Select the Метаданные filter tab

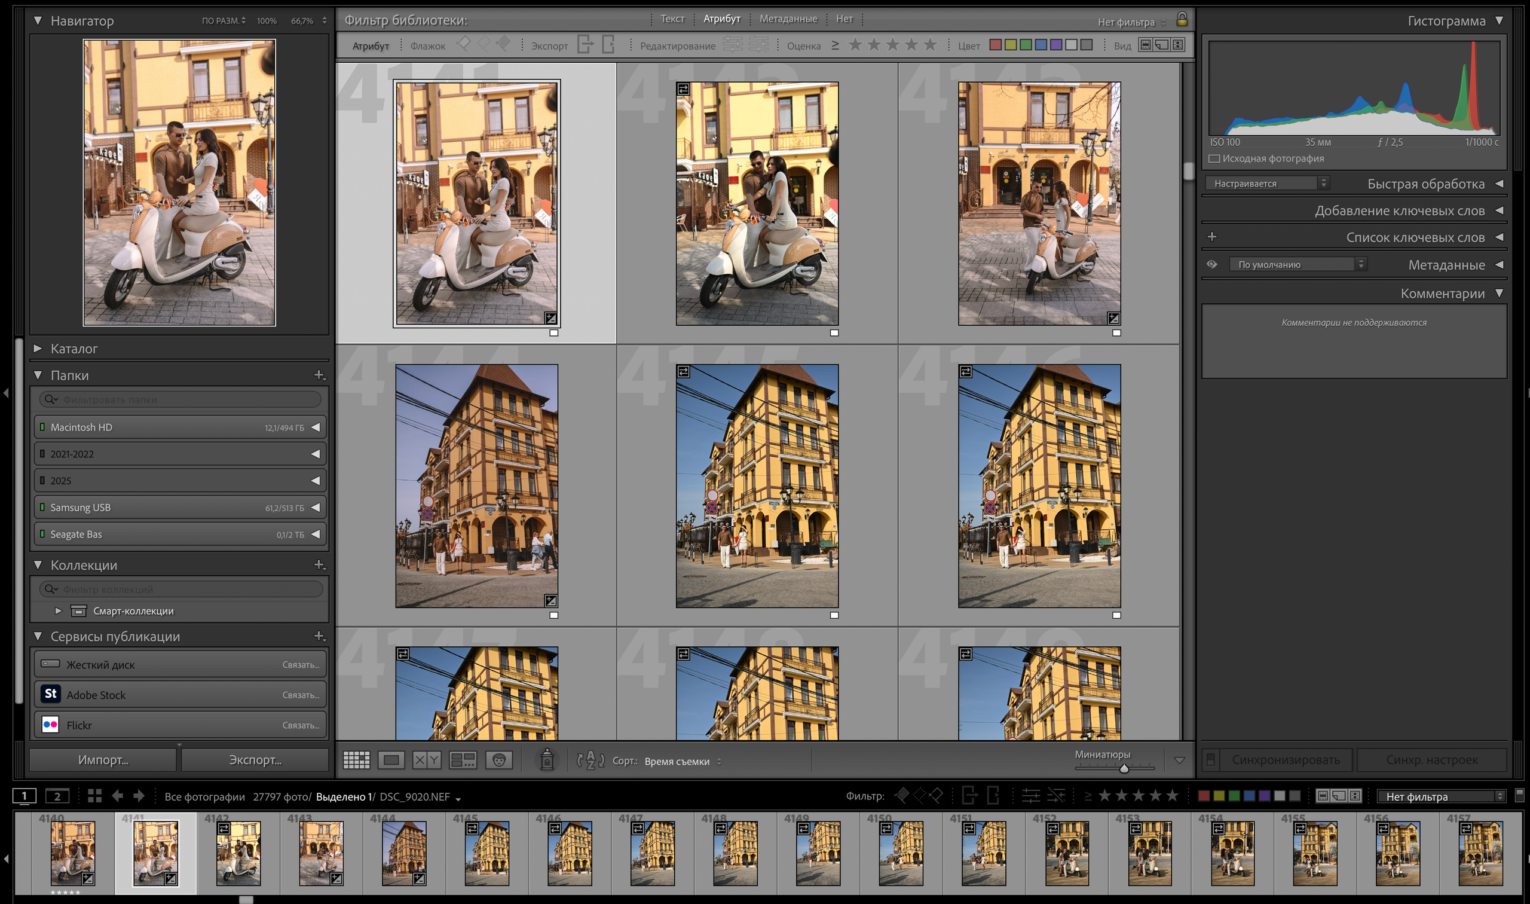click(788, 19)
